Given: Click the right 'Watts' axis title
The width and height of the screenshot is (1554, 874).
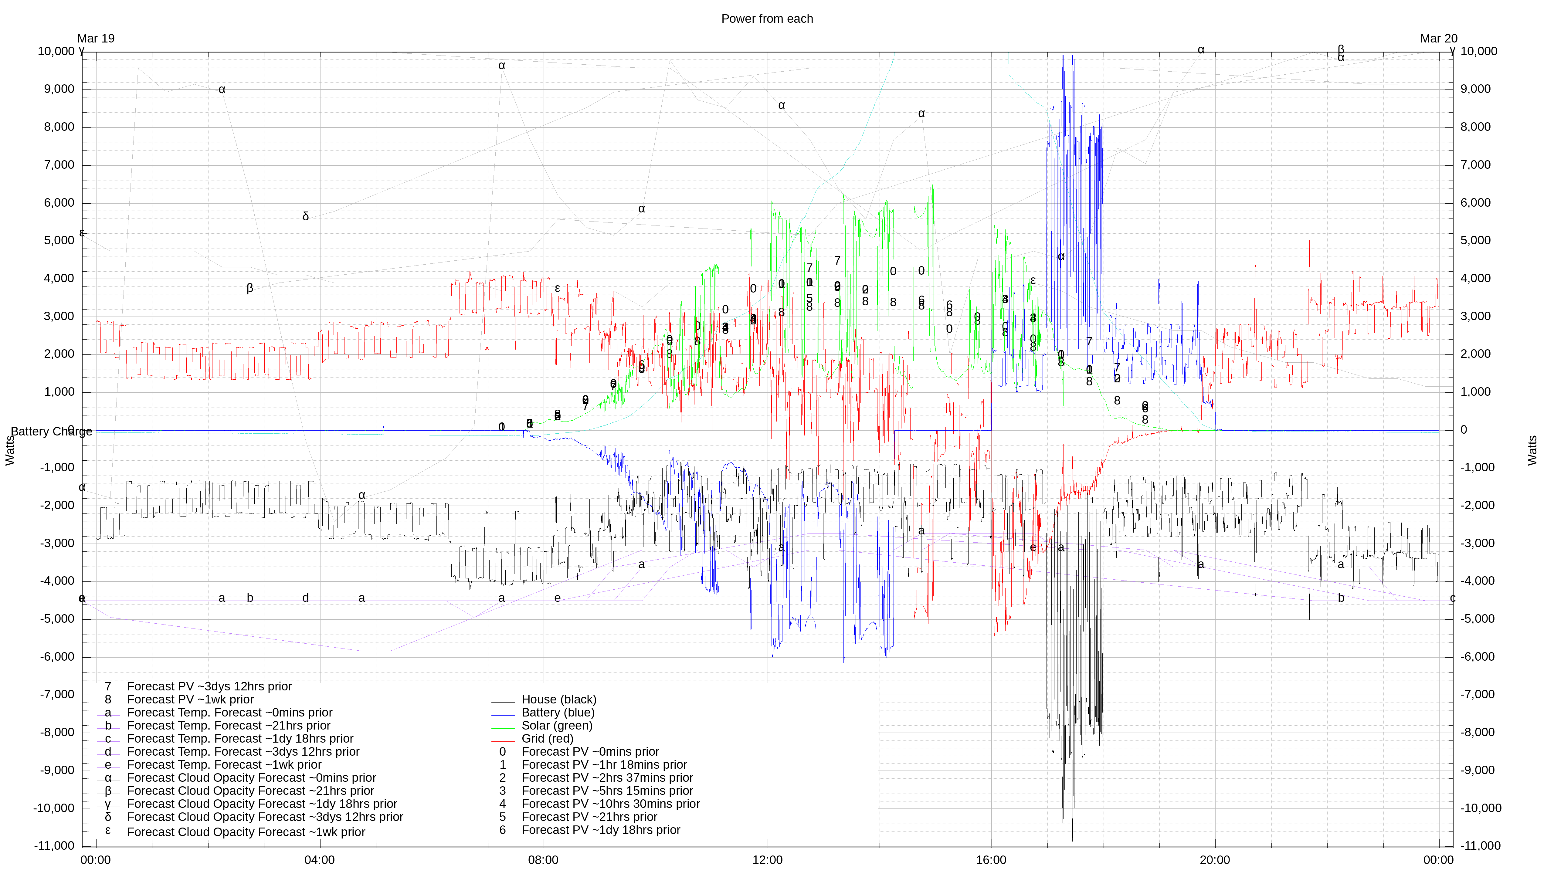Looking at the screenshot, I should (x=1532, y=451).
